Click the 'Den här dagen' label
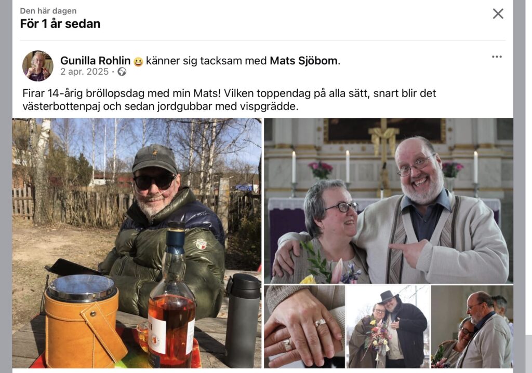Image resolution: width=532 pixels, height=373 pixels. click(48, 11)
